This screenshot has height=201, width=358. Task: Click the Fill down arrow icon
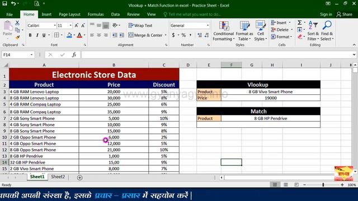[x=300, y=30]
